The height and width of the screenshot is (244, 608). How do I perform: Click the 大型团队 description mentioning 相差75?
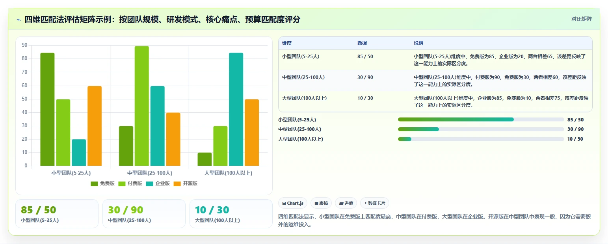click(501, 101)
